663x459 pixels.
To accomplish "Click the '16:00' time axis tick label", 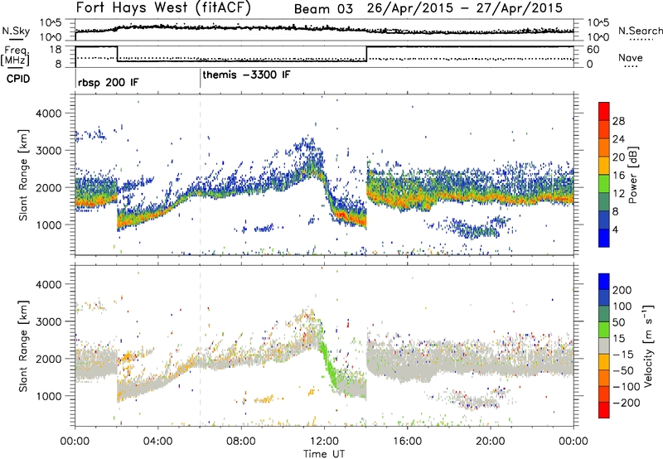I will pyautogui.click(x=407, y=442).
